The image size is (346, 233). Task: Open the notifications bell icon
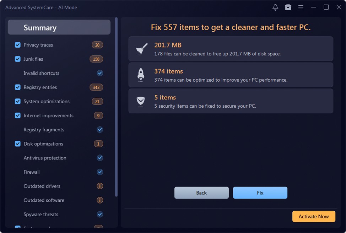click(x=275, y=7)
